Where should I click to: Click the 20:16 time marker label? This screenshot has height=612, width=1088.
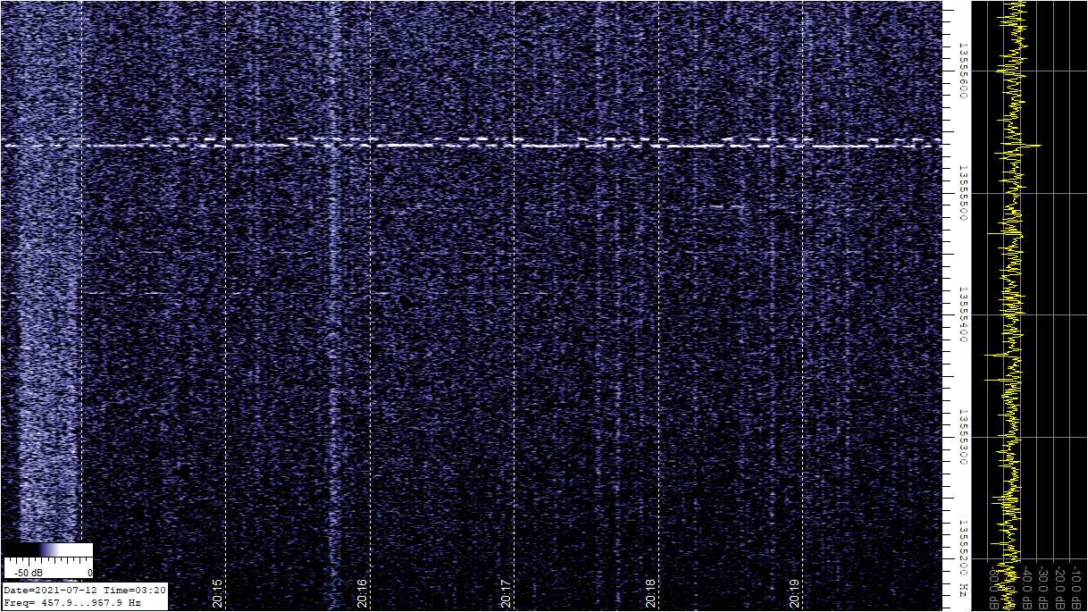coord(362,593)
